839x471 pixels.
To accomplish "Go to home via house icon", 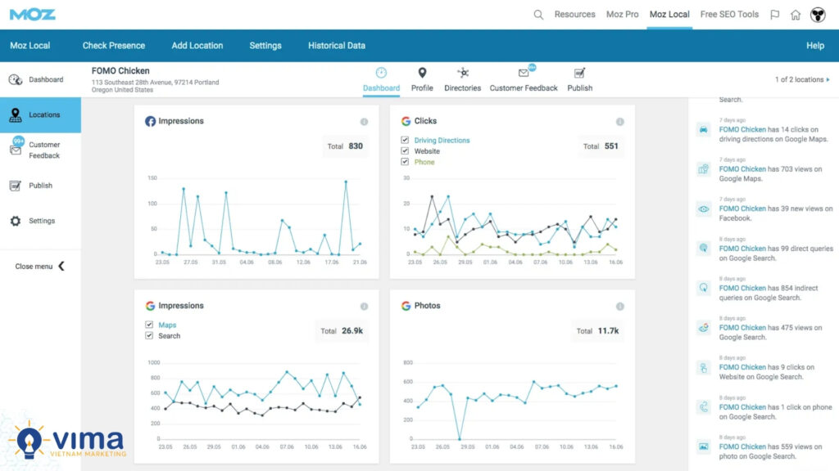I will [x=796, y=15].
